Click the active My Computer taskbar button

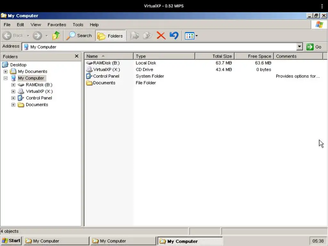tap(190, 241)
